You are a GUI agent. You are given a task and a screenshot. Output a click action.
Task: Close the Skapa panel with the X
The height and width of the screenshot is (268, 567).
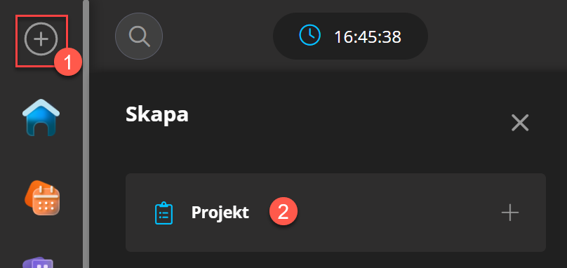(x=520, y=123)
